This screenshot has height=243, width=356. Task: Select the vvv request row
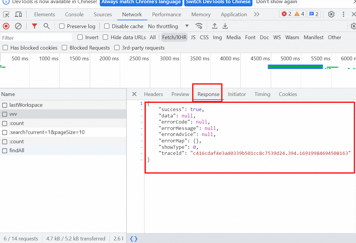63,114
